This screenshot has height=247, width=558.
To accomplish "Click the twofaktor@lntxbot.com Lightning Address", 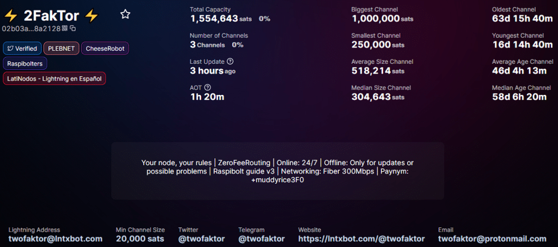I will [x=56, y=239].
